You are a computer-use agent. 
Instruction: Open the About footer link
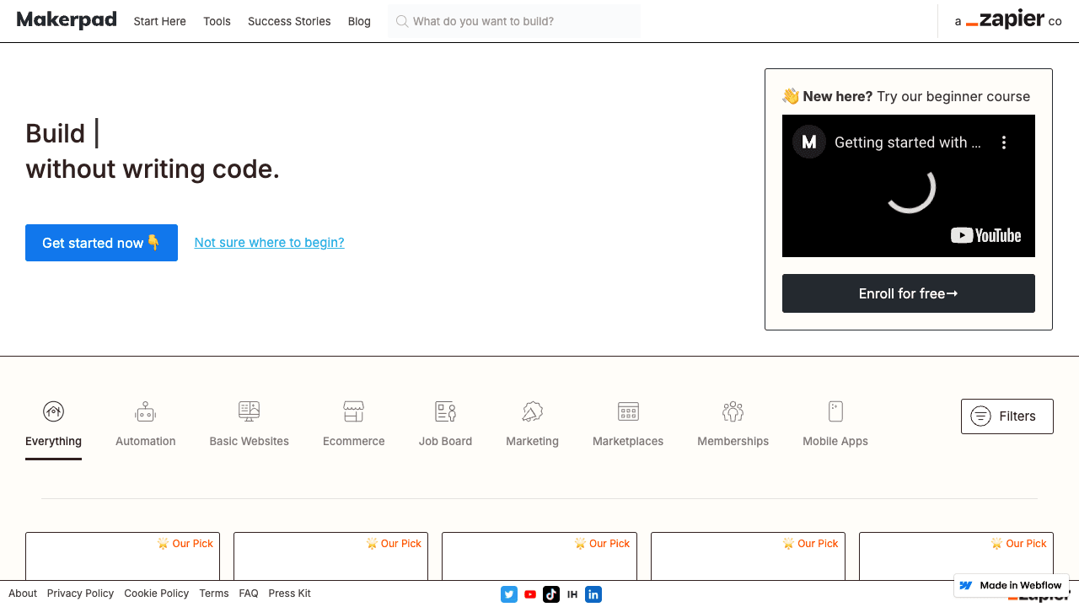coord(23,594)
